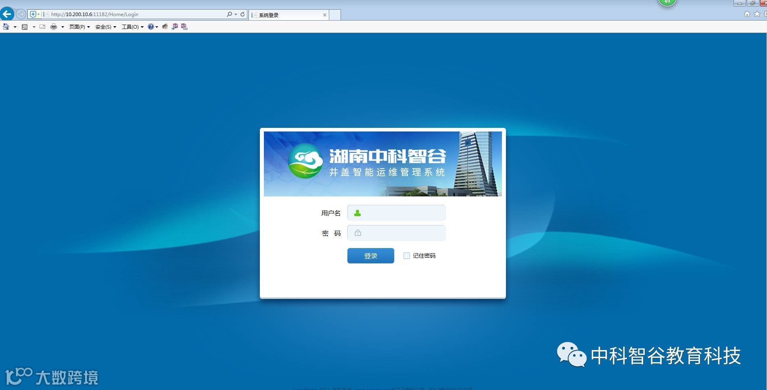This screenshot has width=767, height=390.
Task: Minimize the browser window
Action: [x=740, y=3]
